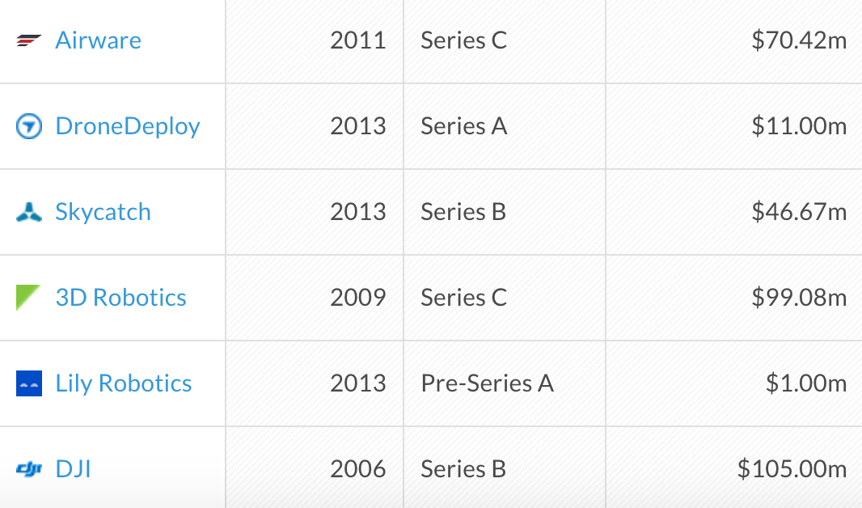Click the $99.08m funding amount

coord(799,298)
